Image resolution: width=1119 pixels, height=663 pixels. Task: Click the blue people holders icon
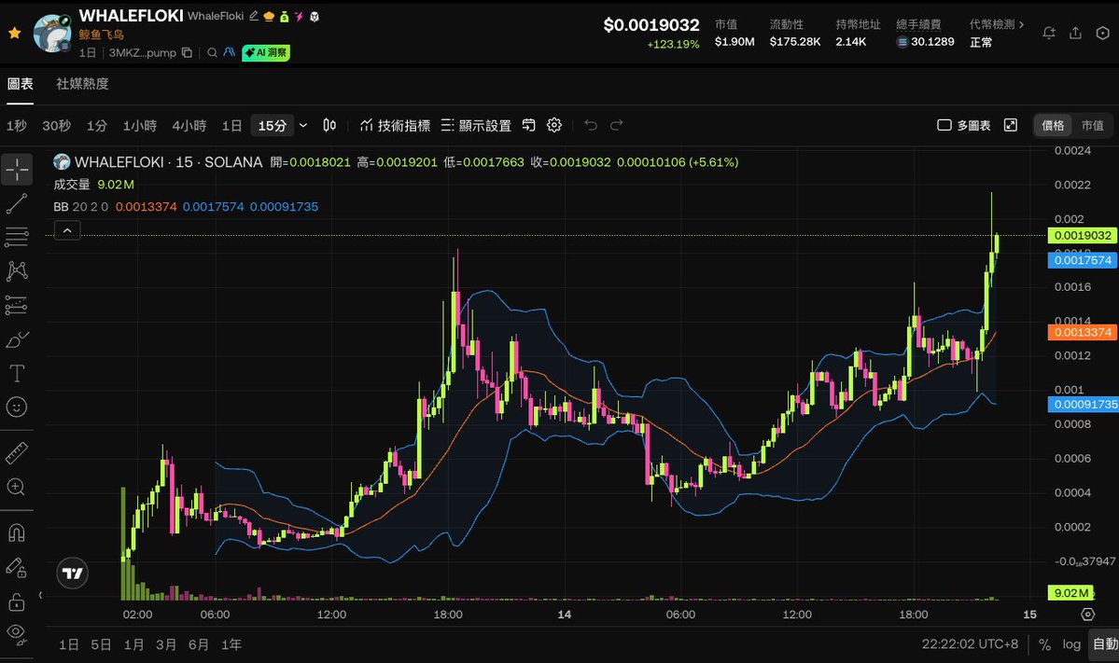tap(229, 52)
